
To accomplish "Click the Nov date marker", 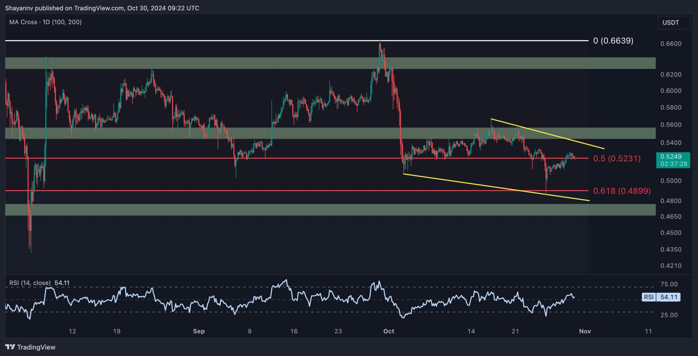I will coord(585,331).
